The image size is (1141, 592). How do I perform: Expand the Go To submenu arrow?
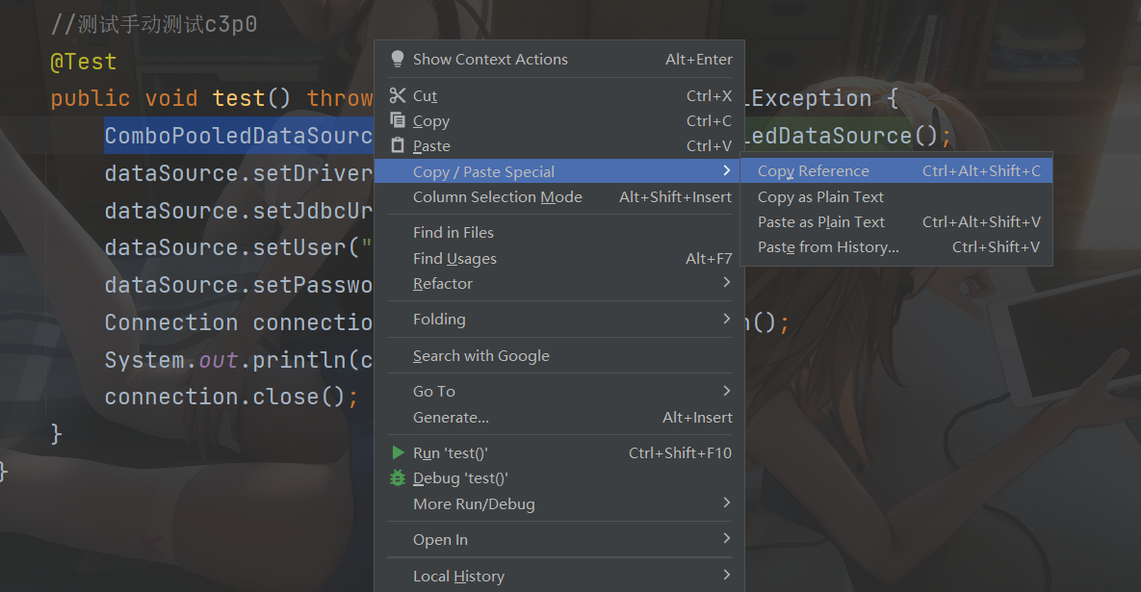click(726, 391)
